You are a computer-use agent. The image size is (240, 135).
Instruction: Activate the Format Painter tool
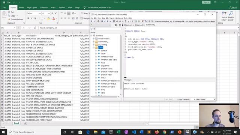click(15, 19)
